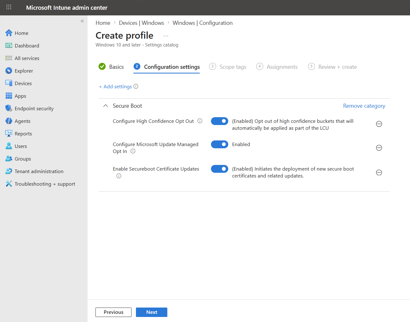Open the ellipsis menu next to Create profile

[166, 36]
